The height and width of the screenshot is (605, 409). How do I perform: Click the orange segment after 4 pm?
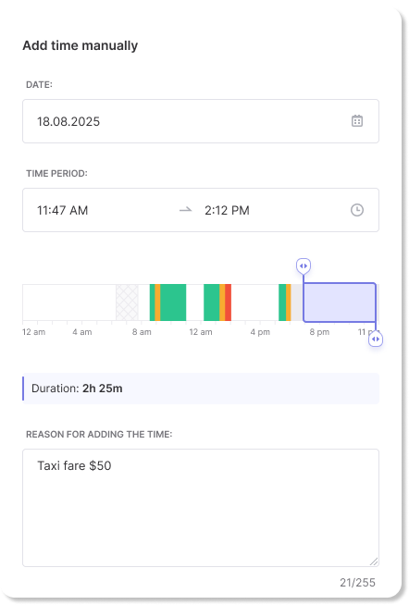pos(288,302)
